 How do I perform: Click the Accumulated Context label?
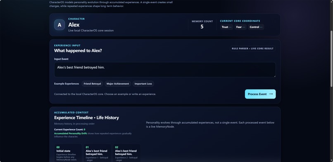(x=71, y=113)
